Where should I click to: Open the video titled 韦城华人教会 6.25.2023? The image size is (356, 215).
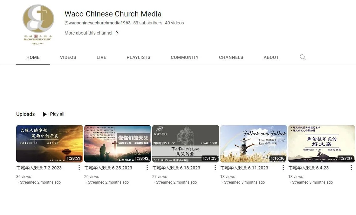(108, 168)
